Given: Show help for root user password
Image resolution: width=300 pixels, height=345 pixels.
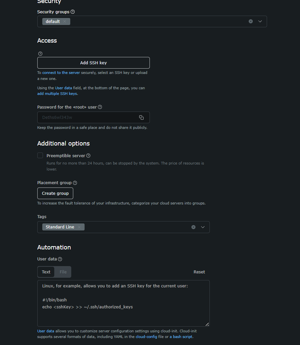Looking at the screenshot, I should (100, 107).
